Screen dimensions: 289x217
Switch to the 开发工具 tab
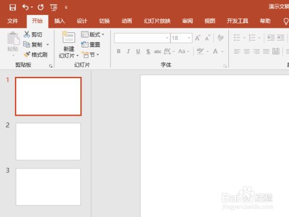(238, 21)
